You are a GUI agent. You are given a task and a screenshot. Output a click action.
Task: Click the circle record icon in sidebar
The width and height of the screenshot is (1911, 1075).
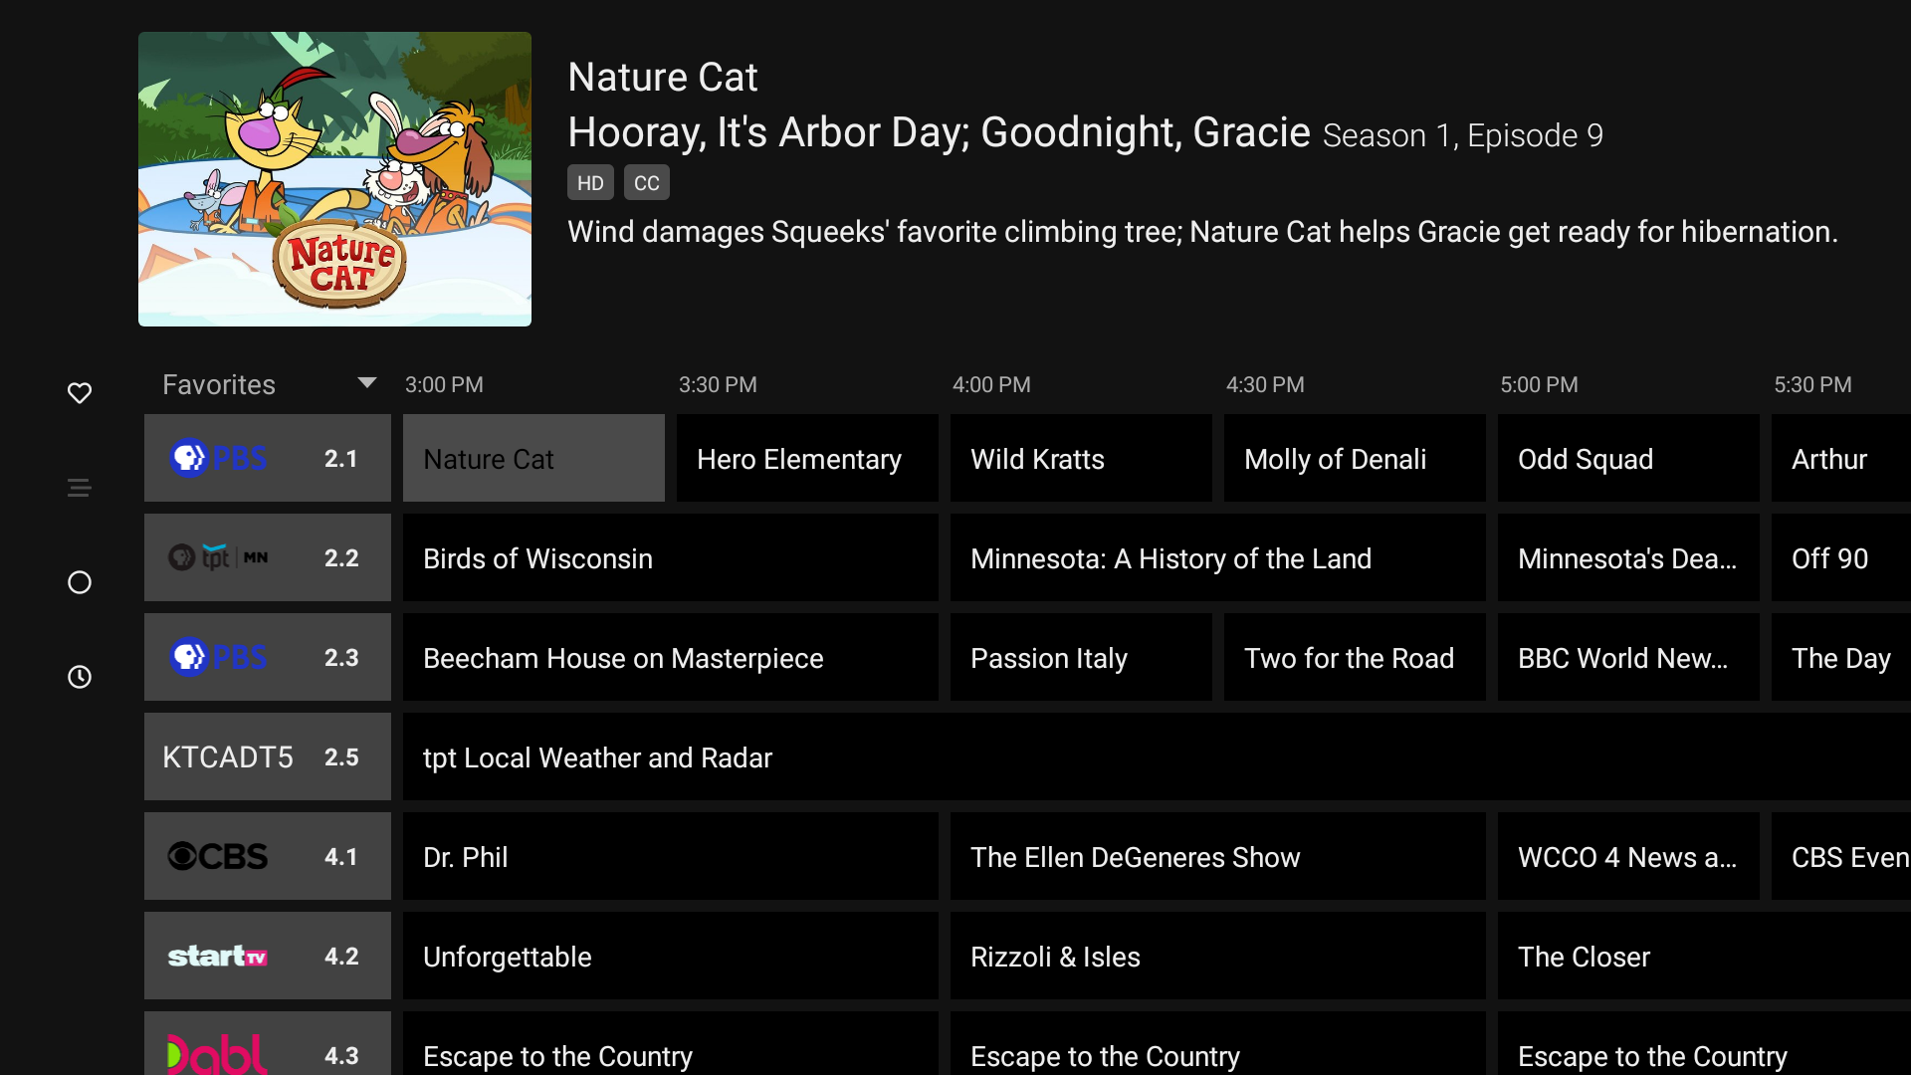point(80,582)
